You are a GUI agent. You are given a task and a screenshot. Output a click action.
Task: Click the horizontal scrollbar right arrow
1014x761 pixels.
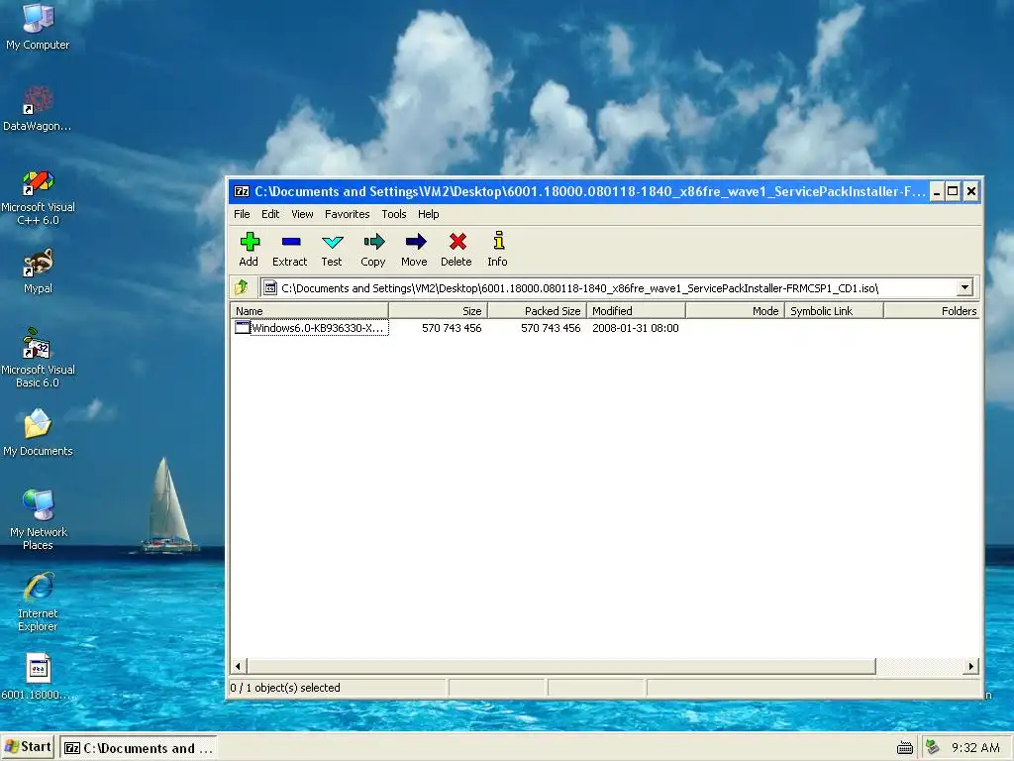[x=970, y=666]
